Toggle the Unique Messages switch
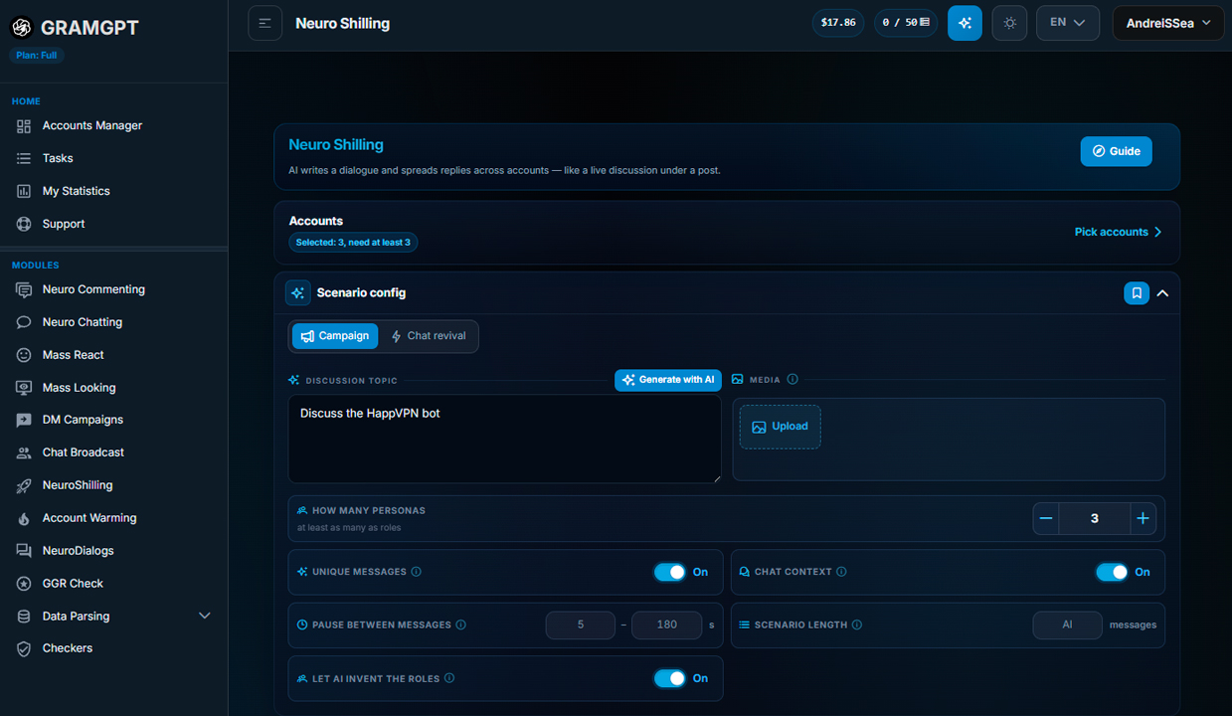This screenshot has width=1232, height=716. pos(670,572)
